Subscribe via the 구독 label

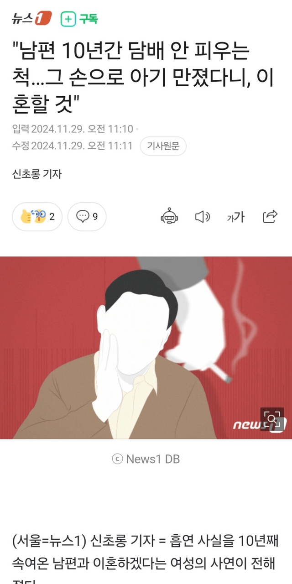88,19
